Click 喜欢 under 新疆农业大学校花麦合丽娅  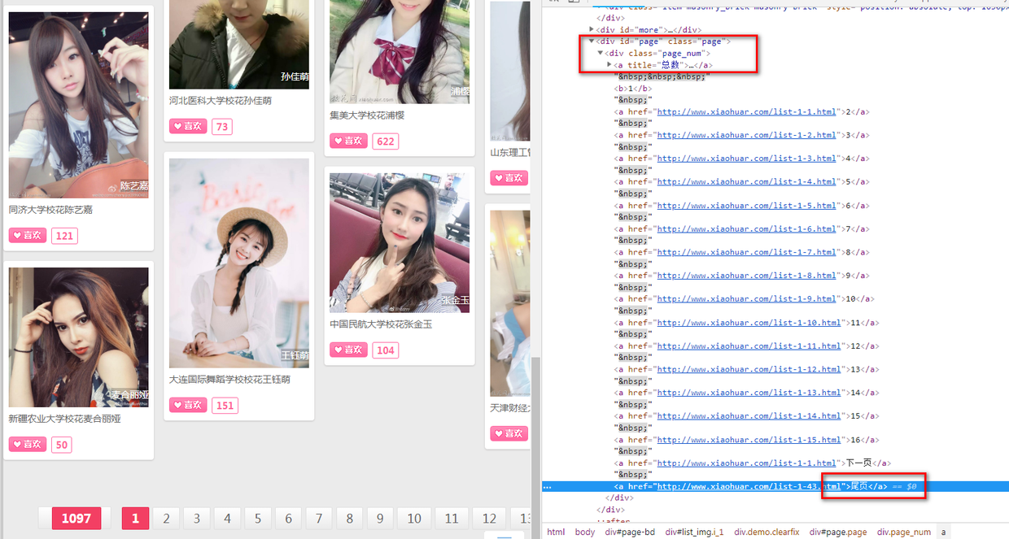(28, 444)
